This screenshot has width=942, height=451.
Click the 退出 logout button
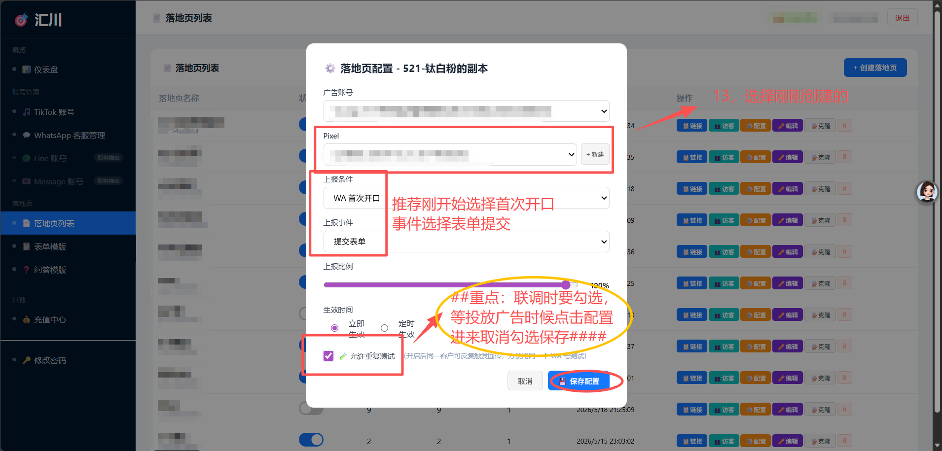(x=902, y=18)
